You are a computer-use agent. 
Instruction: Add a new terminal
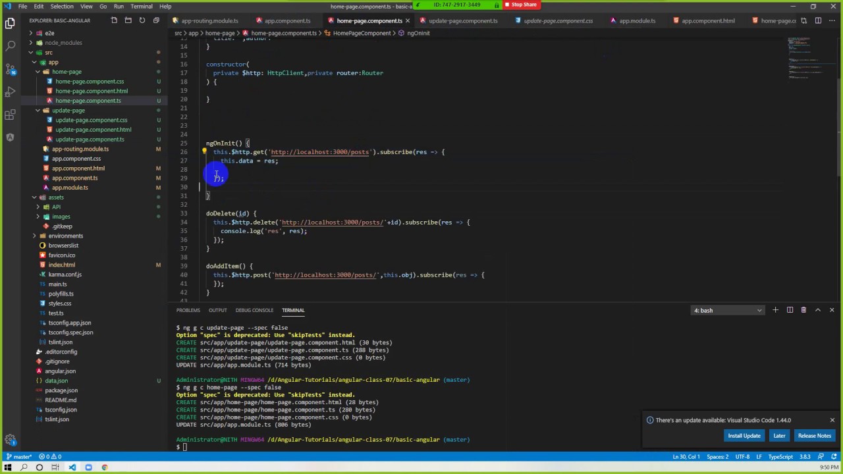point(775,310)
